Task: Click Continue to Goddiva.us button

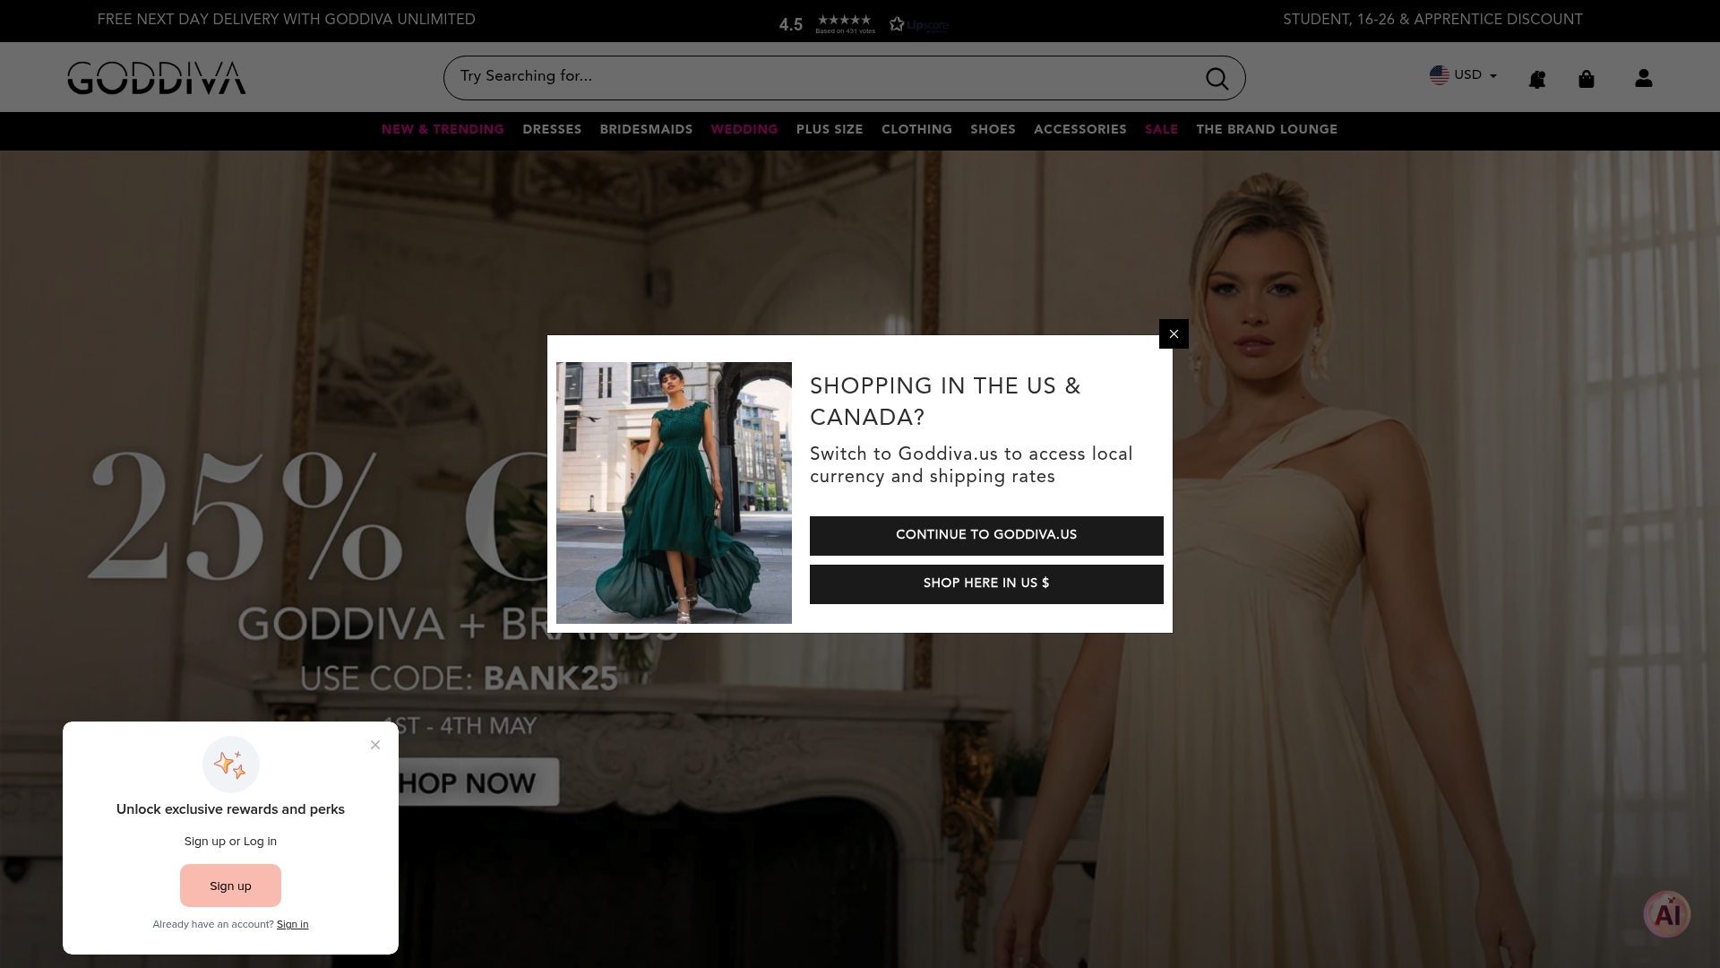Action: point(986,536)
